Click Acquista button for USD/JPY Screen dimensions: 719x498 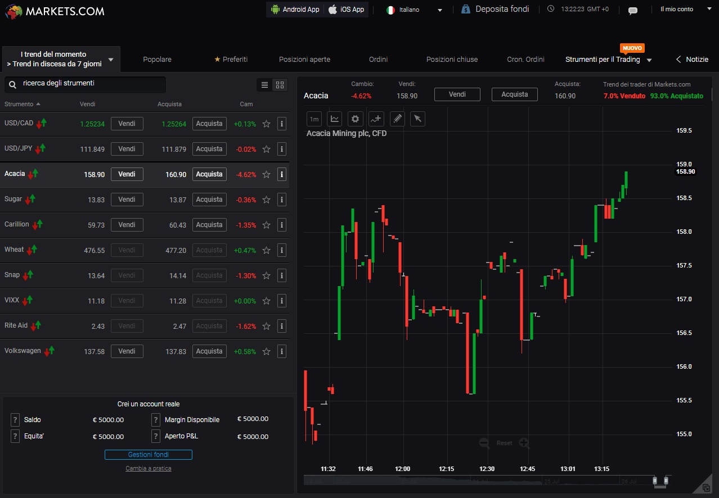209,149
